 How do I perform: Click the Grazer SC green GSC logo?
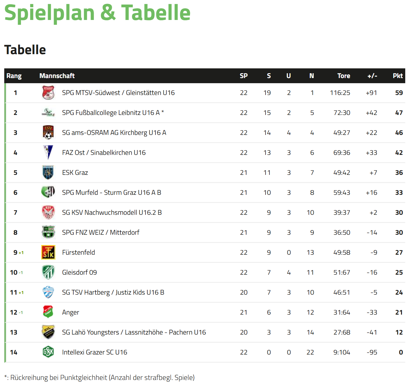[x=48, y=352]
